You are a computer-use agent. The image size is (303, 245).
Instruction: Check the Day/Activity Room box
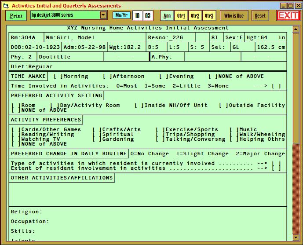click(x=55, y=105)
